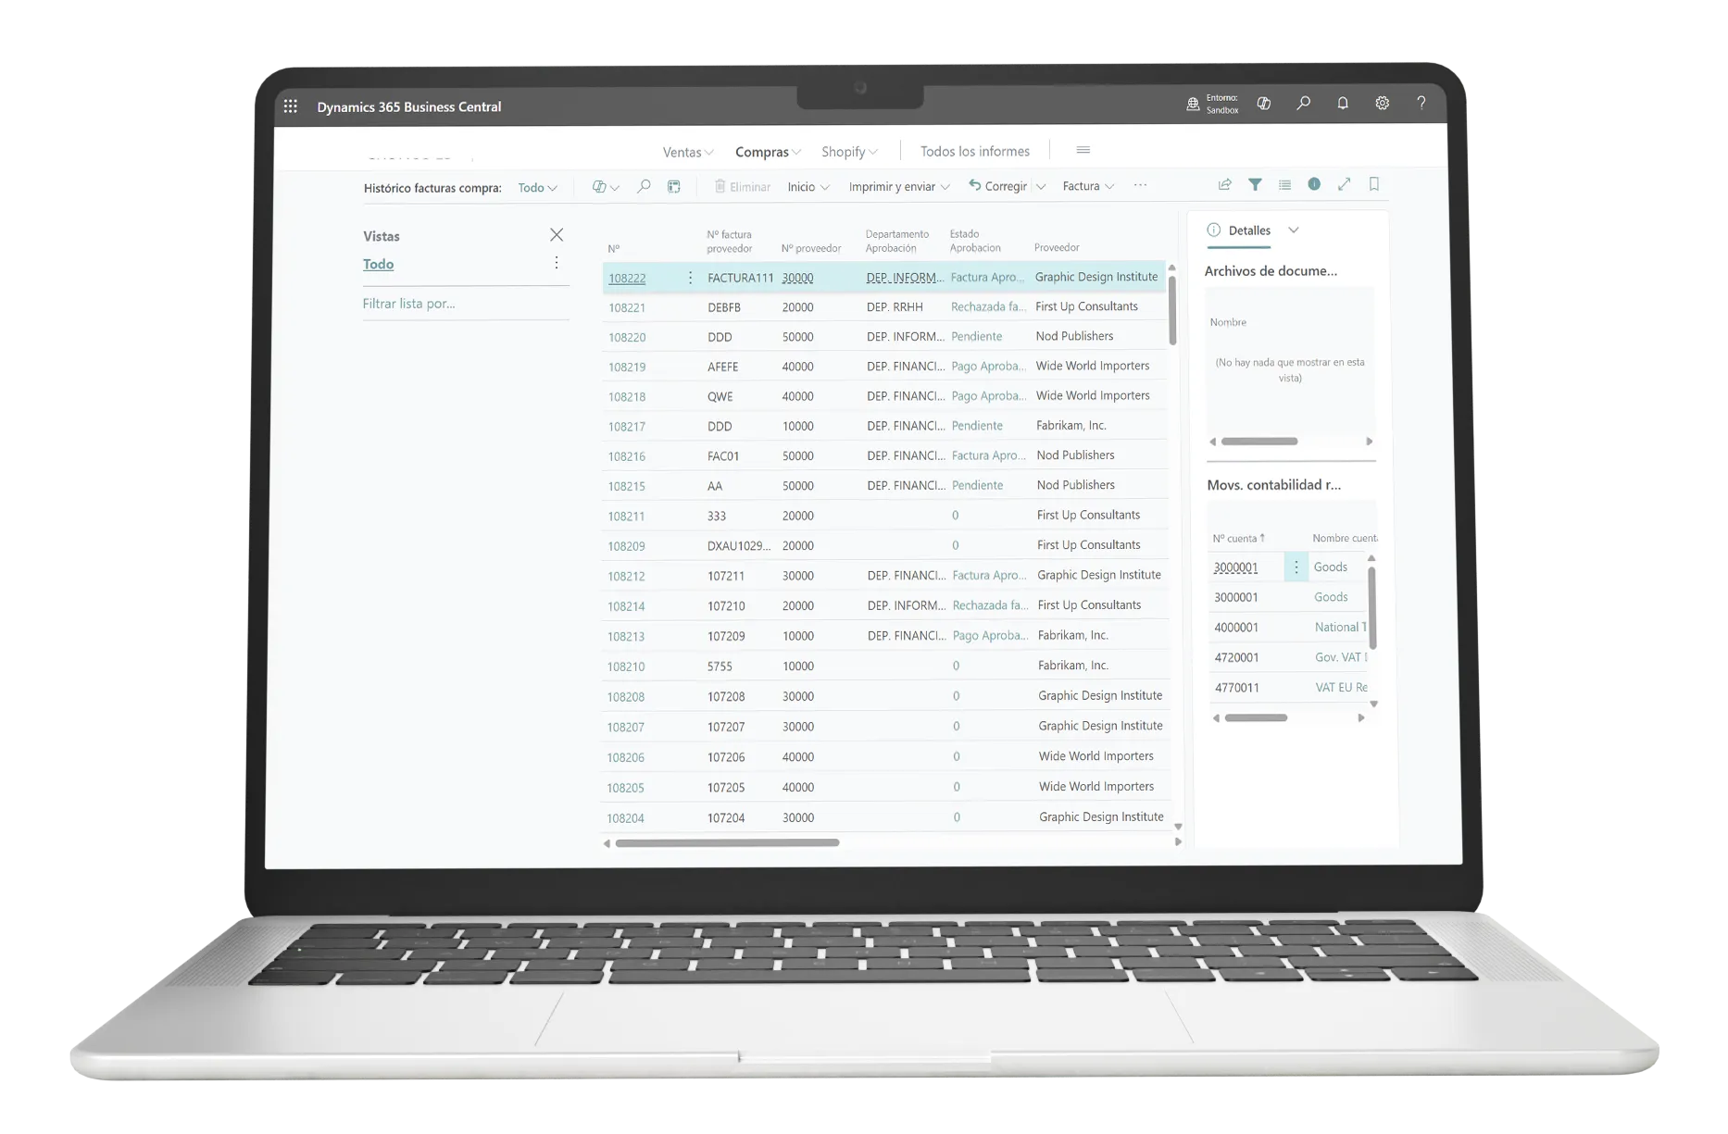Expand the Inicio action group
This screenshot has width=1728, height=1134.
tap(808, 187)
